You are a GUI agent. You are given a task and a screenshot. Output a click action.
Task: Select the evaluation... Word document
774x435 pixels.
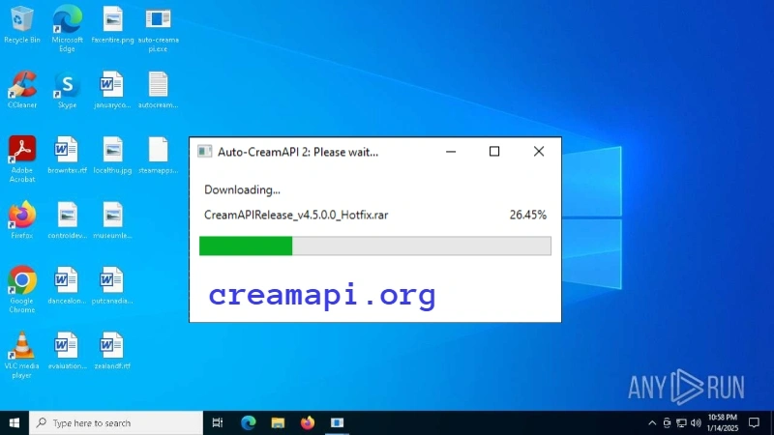point(67,351)
